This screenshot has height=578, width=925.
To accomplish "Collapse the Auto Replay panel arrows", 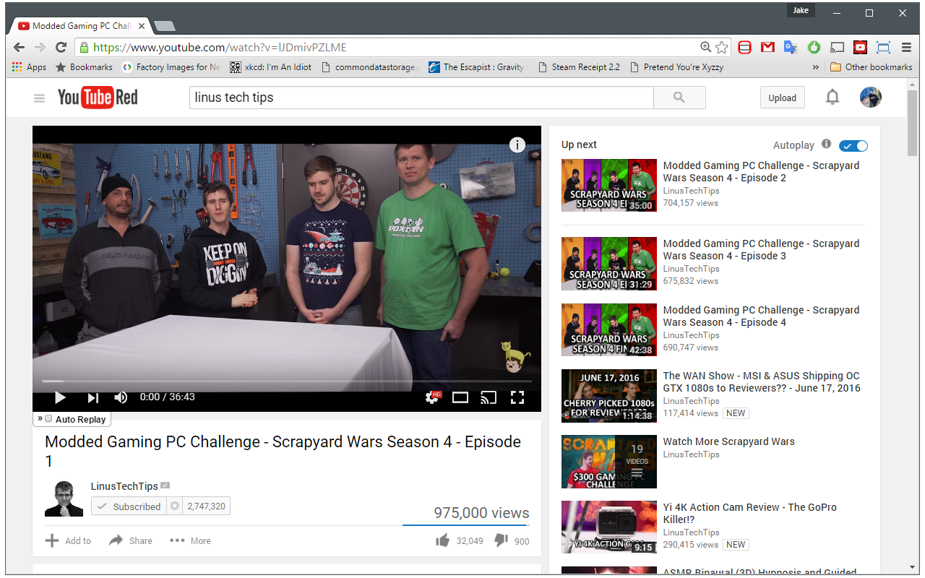I will 40,418.
